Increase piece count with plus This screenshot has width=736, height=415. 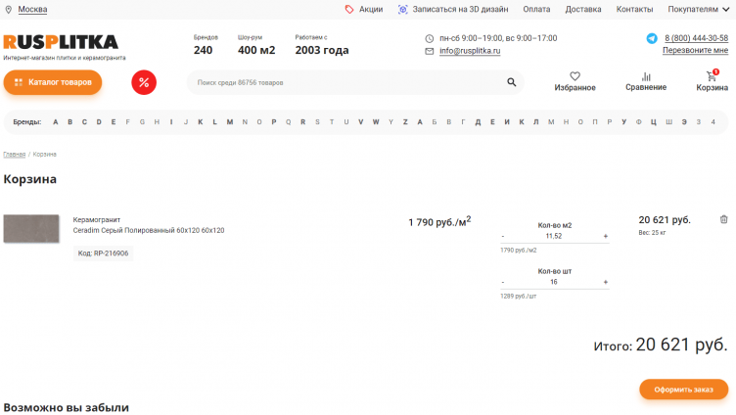click(605, 282)
